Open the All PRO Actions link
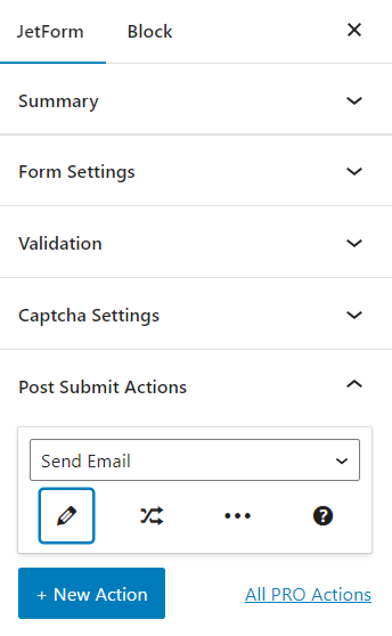The height and width of the screenshot is (636, 392). pyautogui.click(x=308, y=594)
